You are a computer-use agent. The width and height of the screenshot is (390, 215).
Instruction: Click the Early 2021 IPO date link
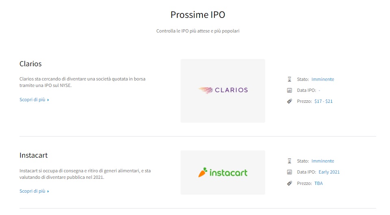pyautogui.click(x=329, y=172)
